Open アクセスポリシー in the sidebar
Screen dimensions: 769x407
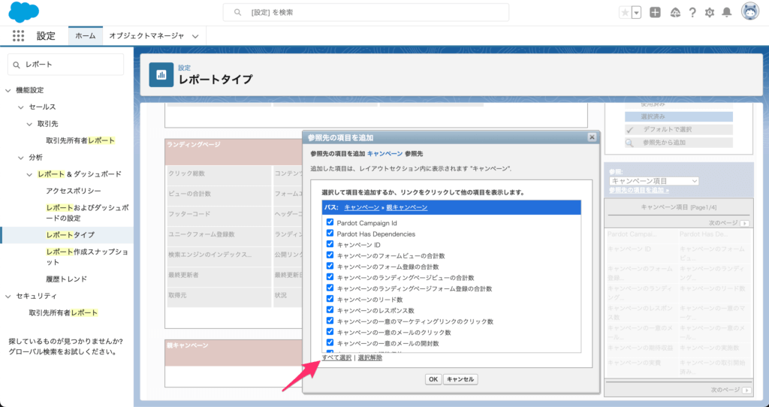pos(74,191)
